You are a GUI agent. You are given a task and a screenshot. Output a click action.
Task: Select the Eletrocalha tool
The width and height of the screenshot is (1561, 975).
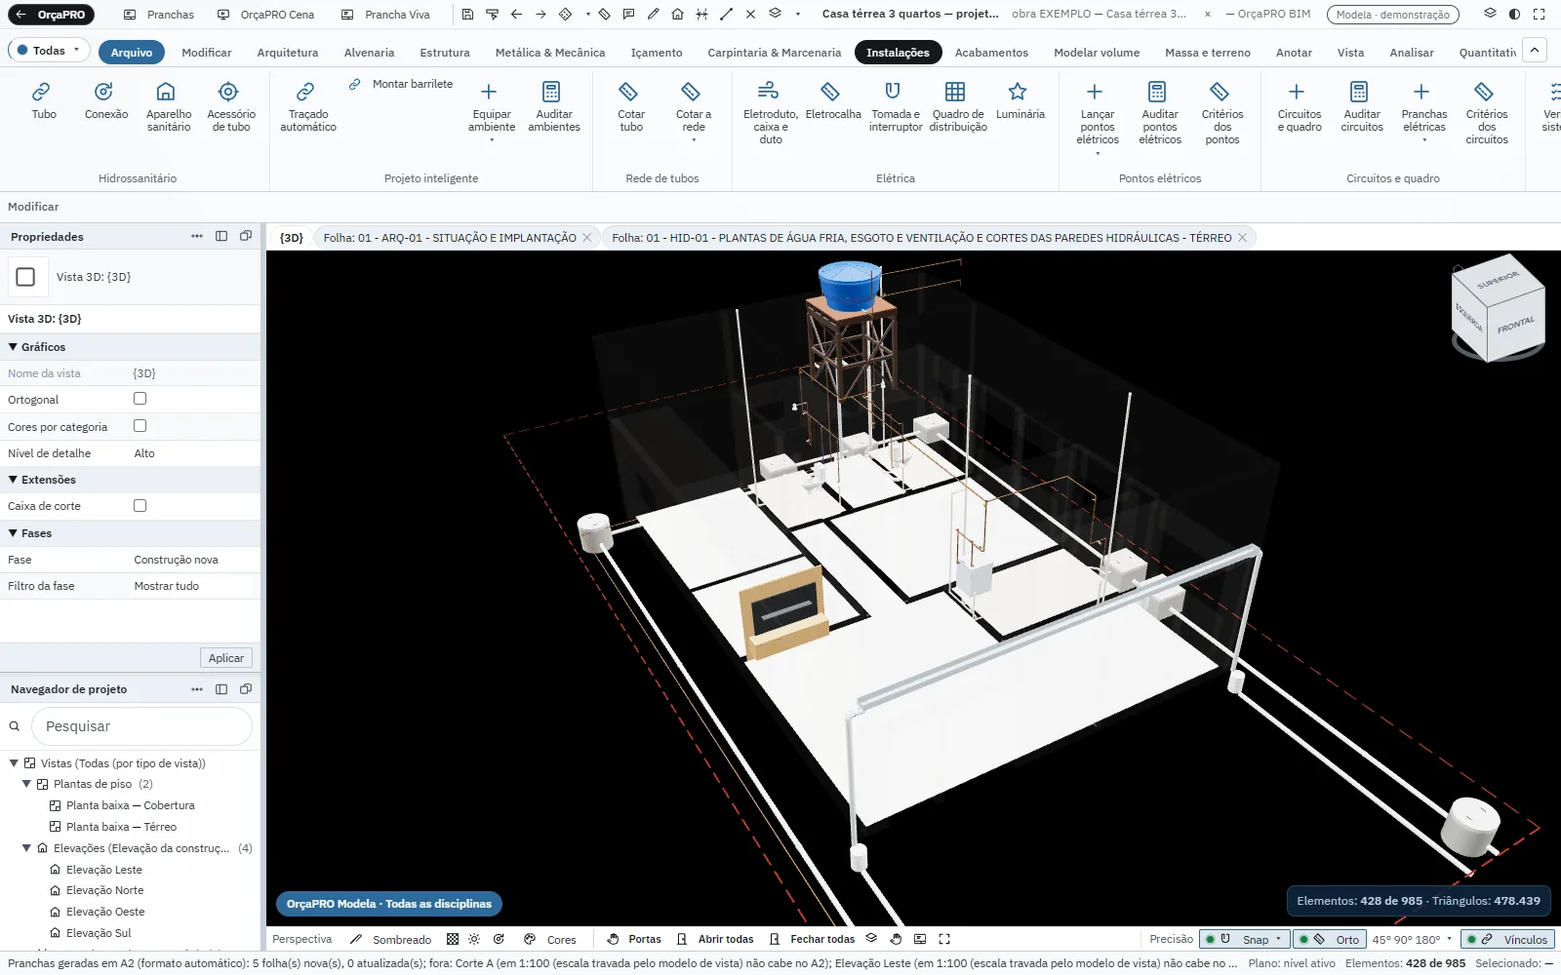(832, 102)
